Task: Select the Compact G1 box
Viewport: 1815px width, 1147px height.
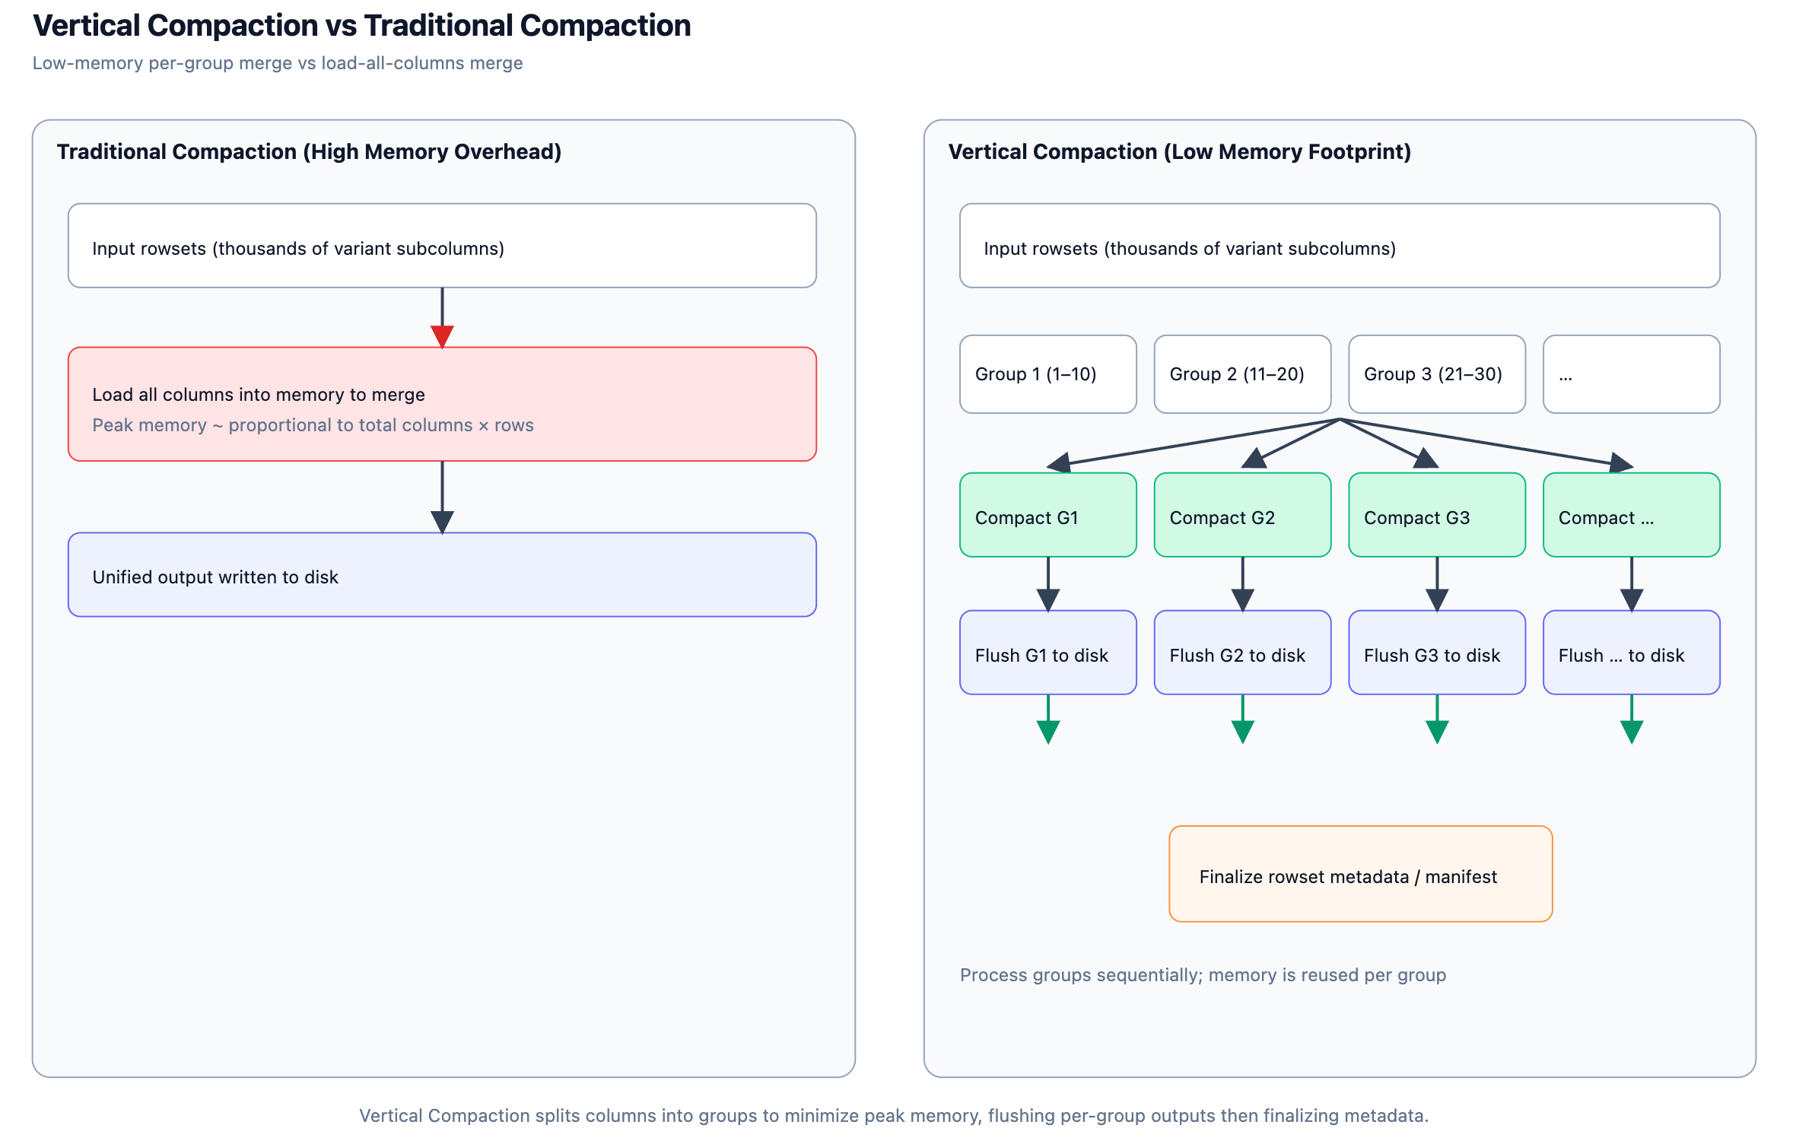Action: 1047,515
